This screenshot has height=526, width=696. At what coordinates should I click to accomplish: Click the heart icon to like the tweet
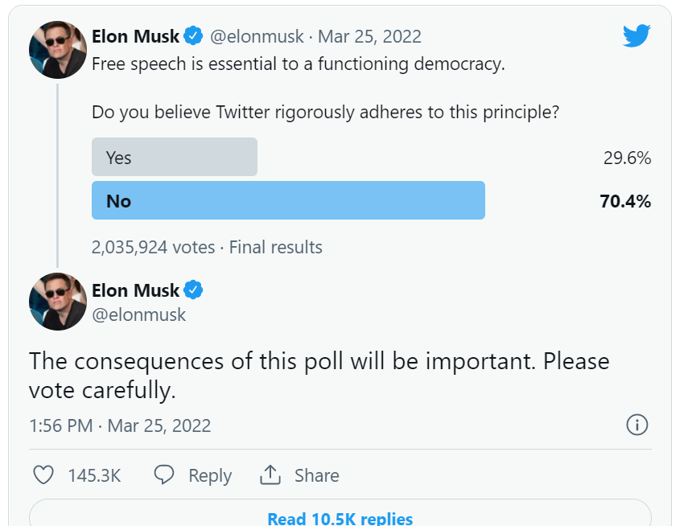(x=43, y=475)
